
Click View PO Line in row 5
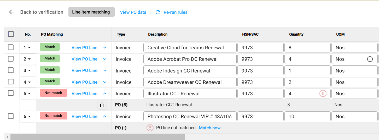click(x=84, y=94)
